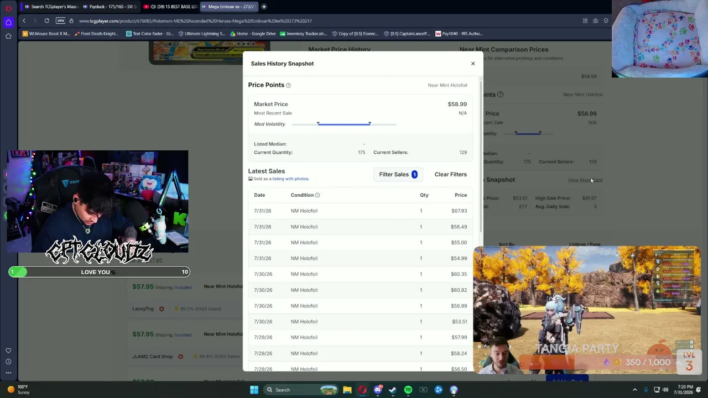The image size is (708, 398).
Task: Open the sidebar three-dots more menu
Action: pos(8,373)
